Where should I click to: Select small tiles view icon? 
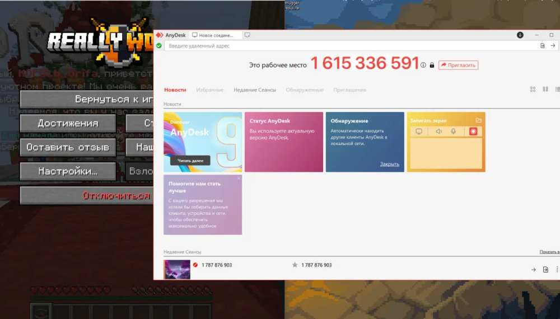[x=545, y=90]
